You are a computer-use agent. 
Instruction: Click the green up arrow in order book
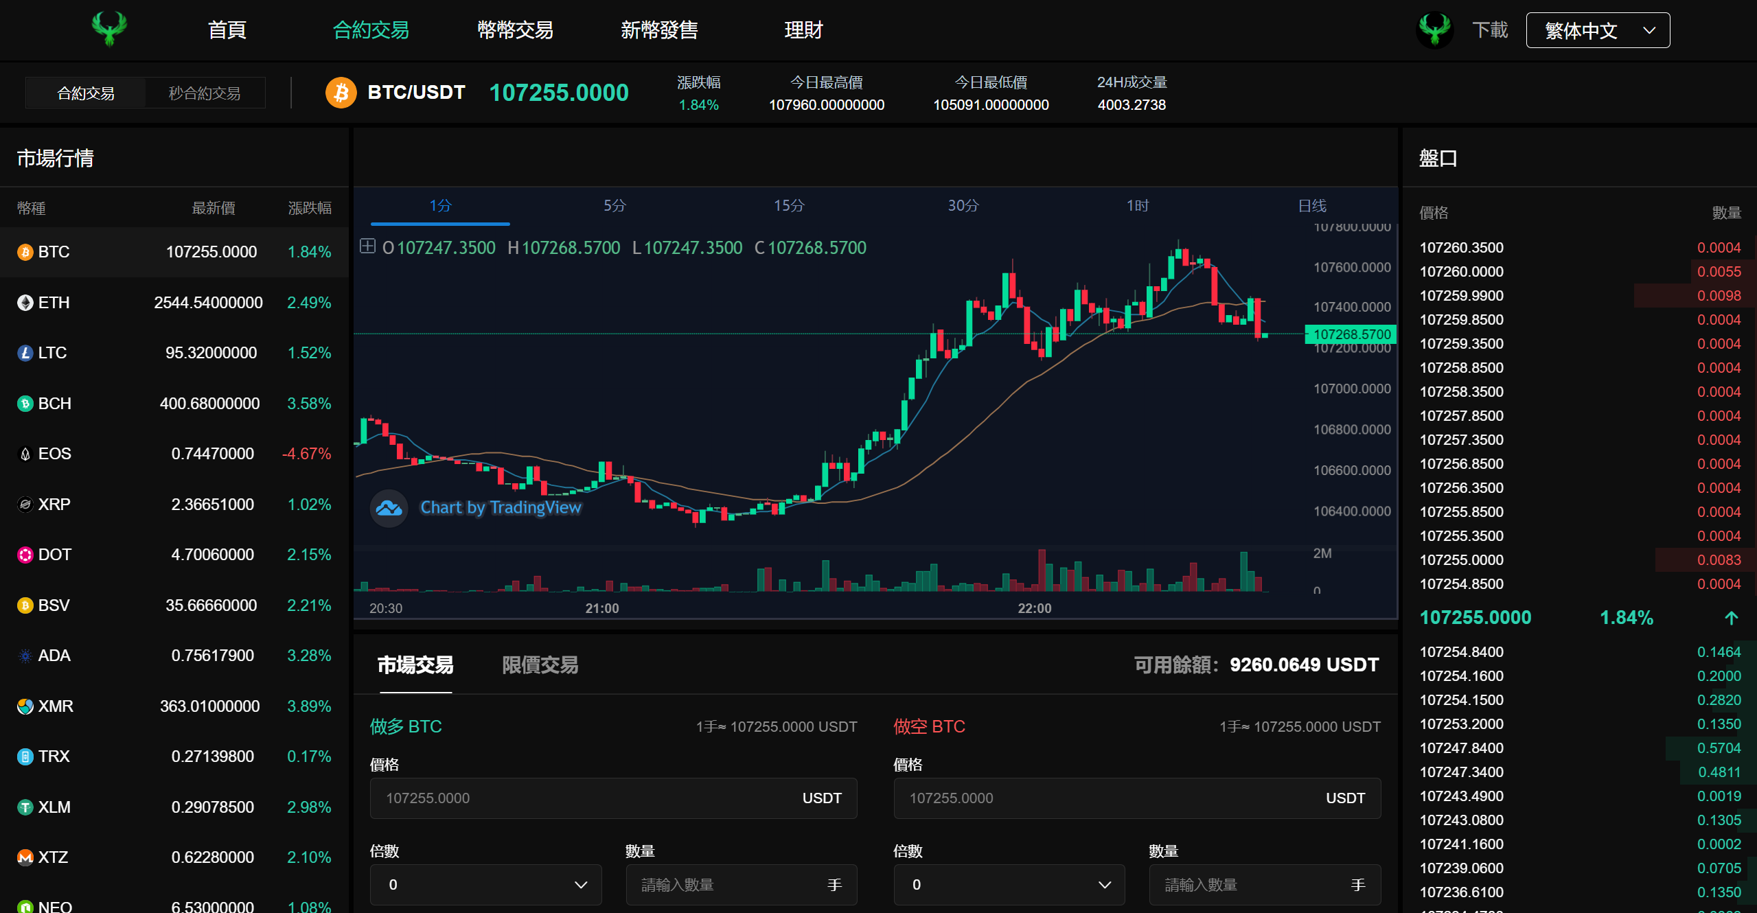(1731, 618)
